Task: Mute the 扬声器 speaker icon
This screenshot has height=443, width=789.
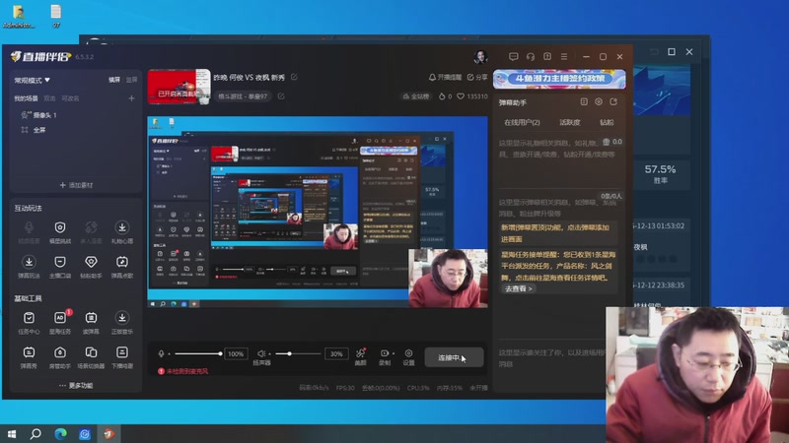Action: point(261,353)
